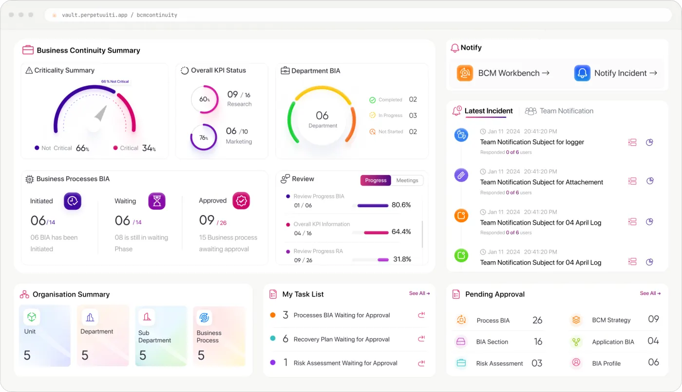This screenshot has height=392, width=682.
Task: Click the Risk Assessment Waiting for Approval text
Action: pyautogui.click(x=345, y=363)
